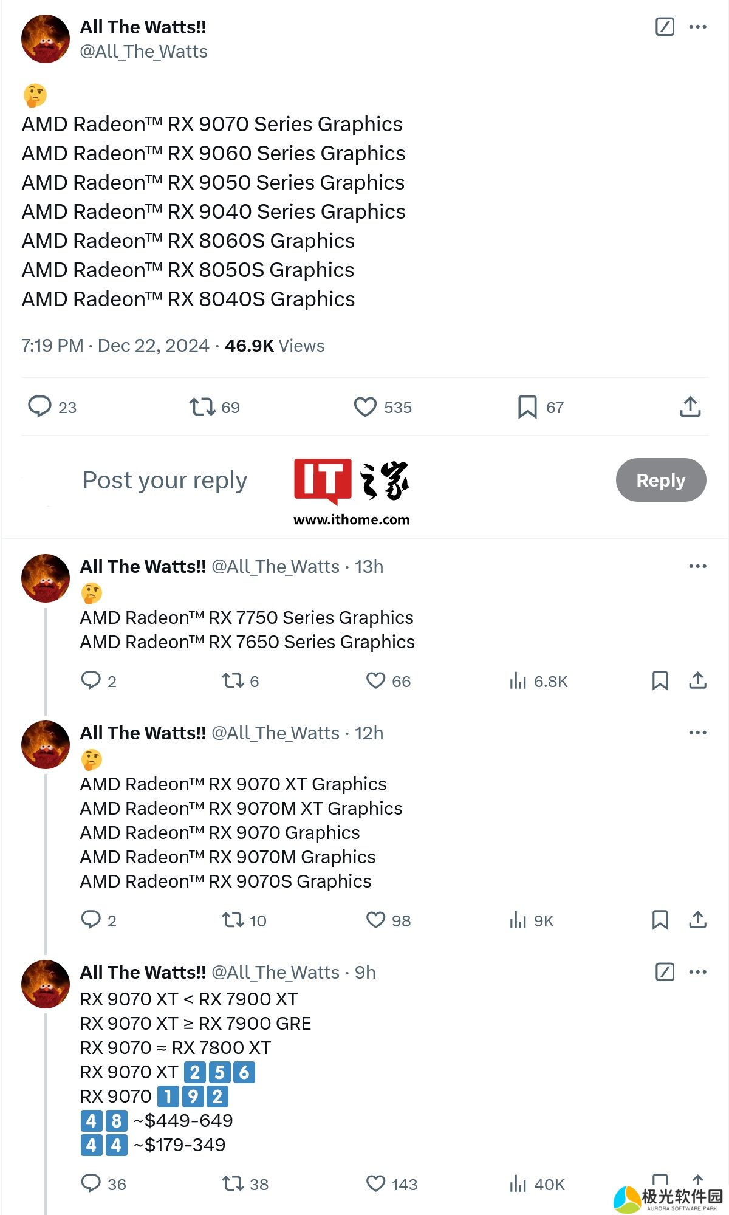
Task: Open more options on the 13h reply
Action: [697, 566]
